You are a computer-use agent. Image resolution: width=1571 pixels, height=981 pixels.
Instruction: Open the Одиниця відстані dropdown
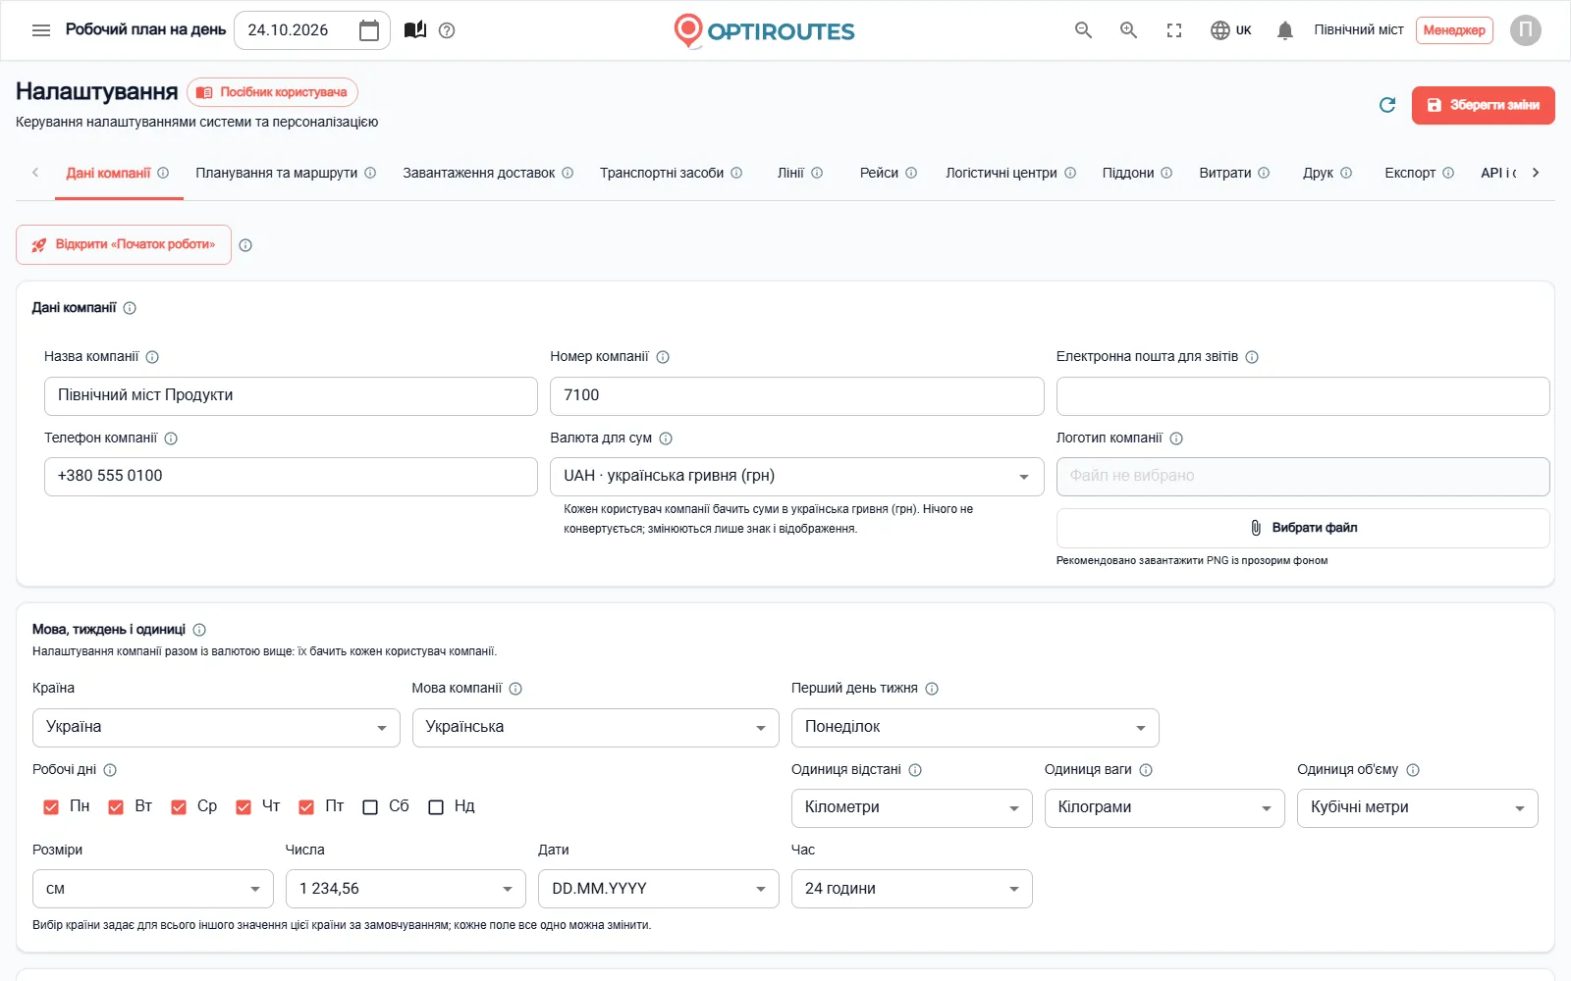coord(911,808)
